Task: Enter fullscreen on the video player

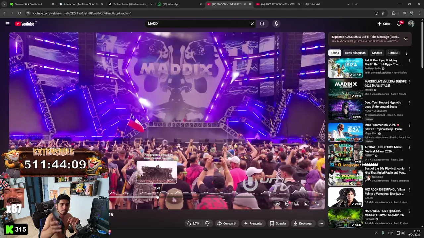Action: [317, 204]
